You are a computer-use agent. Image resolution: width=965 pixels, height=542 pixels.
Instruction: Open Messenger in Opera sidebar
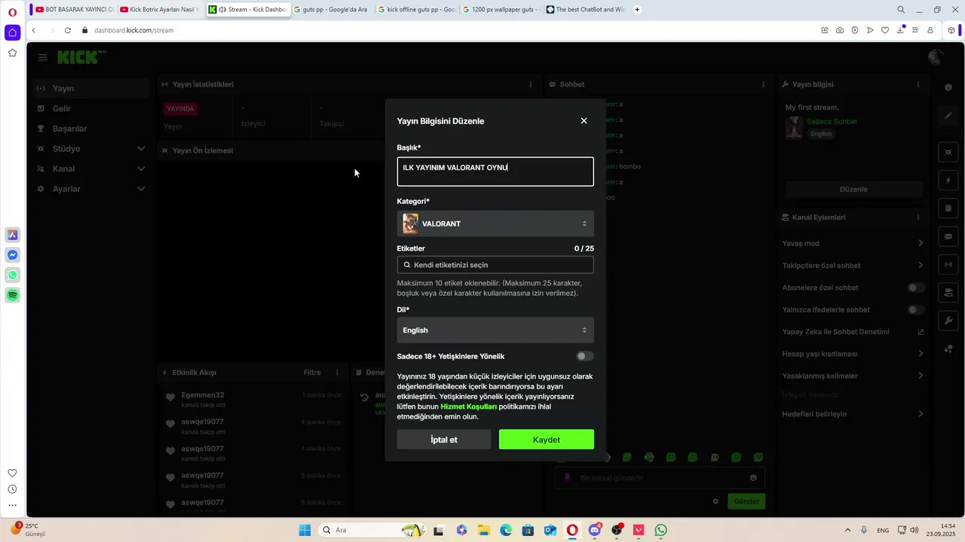pyautogui.click(x=13, y=255)
